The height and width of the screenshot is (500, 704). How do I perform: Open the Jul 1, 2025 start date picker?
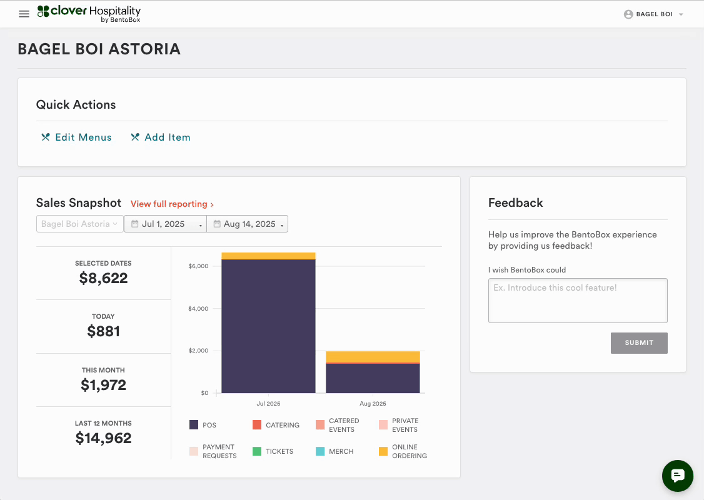point(165,224)
